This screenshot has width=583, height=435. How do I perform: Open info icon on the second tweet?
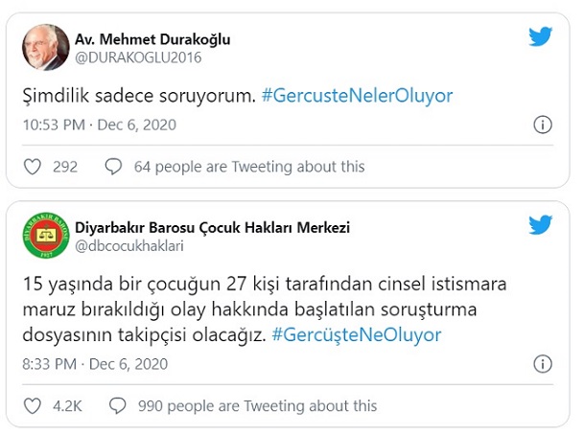coord(542,364)
